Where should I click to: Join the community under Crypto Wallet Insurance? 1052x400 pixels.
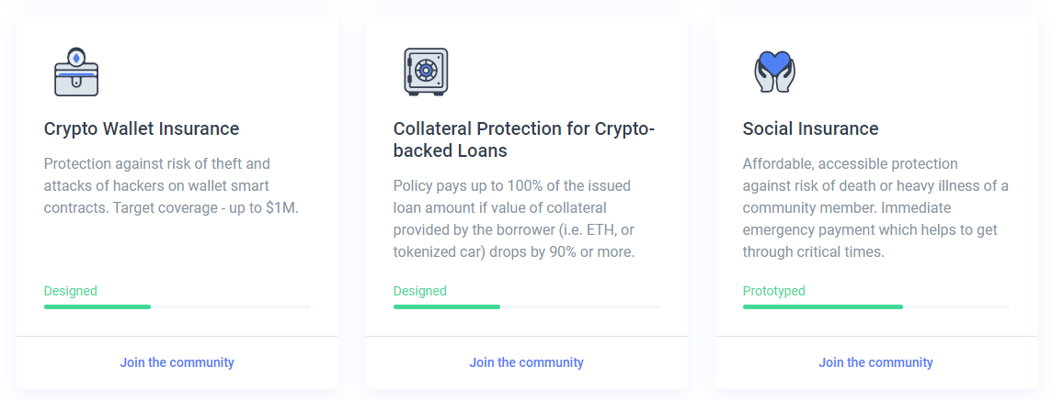tap(177, 362)
